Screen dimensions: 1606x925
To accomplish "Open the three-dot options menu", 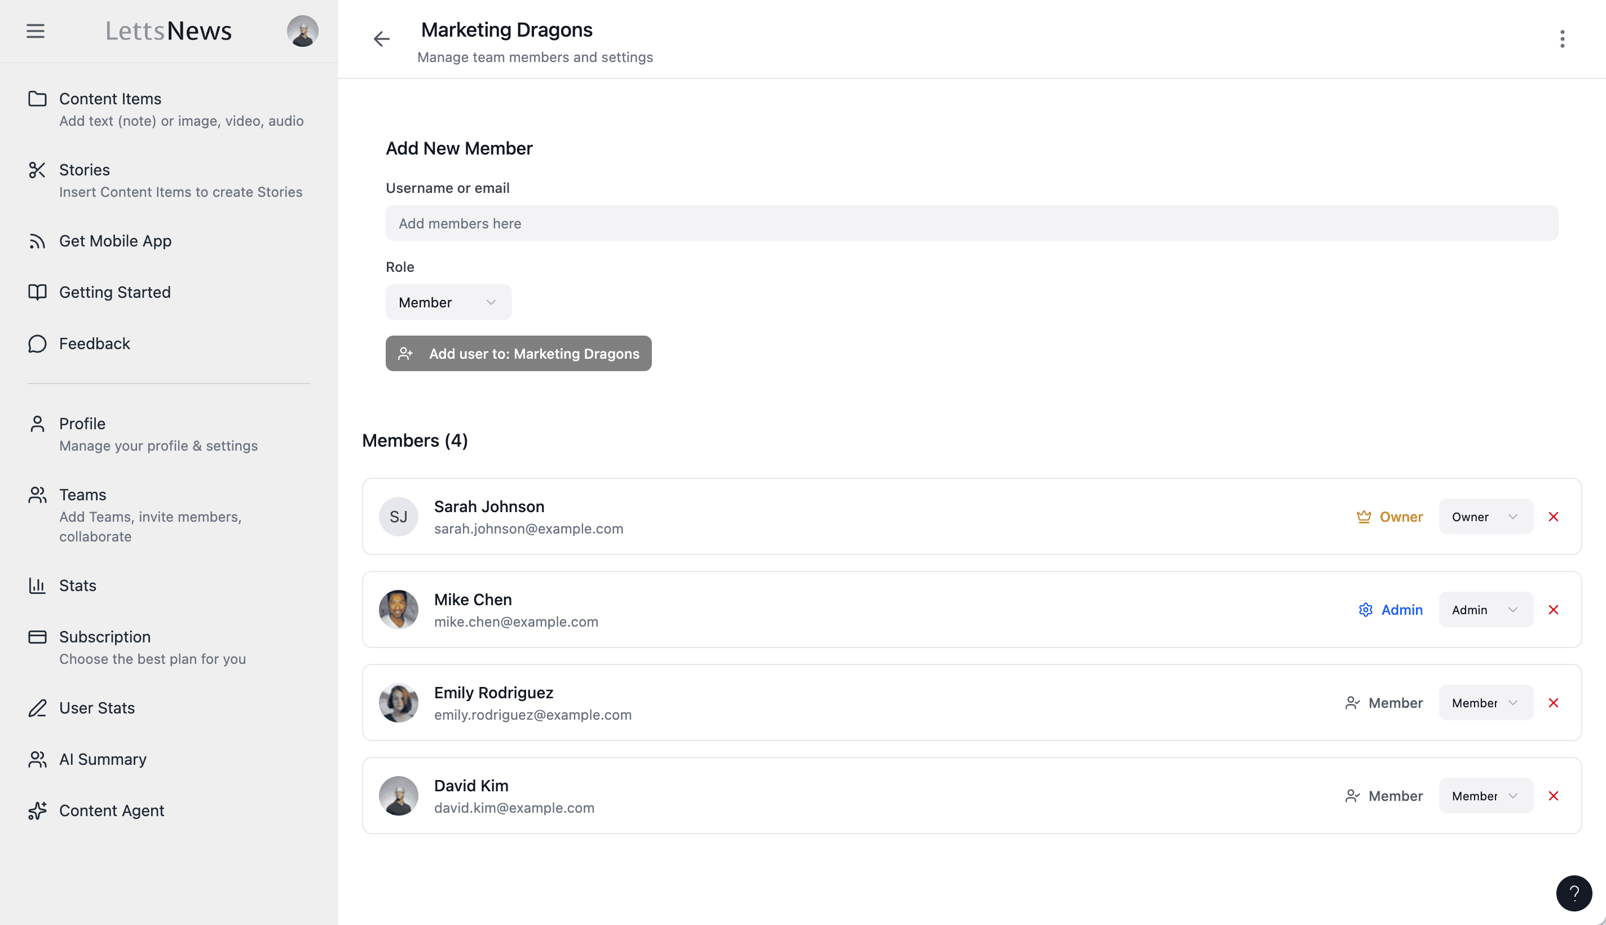I will tap(1562, 39).
